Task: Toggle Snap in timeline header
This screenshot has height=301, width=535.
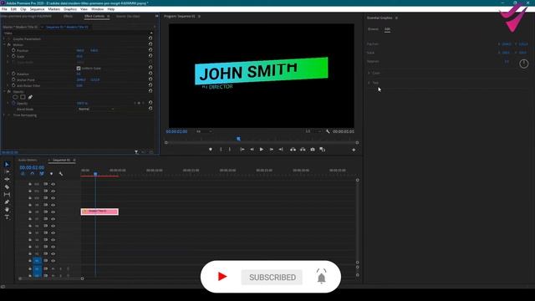Action: (32, 174)
